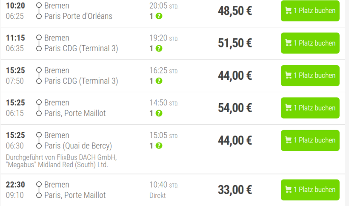This screenshot has width=349, height=206.
Task: Click cart icon on 33,00 € booking button
Action: 288,190
